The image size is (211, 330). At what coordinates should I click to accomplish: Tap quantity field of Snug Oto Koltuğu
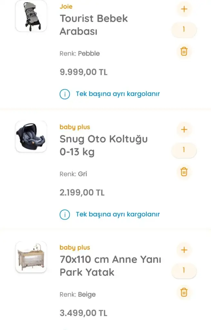pyautogui.click(x=184, y=150)
